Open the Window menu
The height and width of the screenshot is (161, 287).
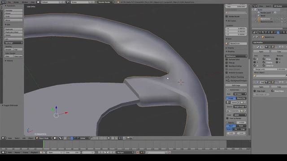click(x=25, y=2)
